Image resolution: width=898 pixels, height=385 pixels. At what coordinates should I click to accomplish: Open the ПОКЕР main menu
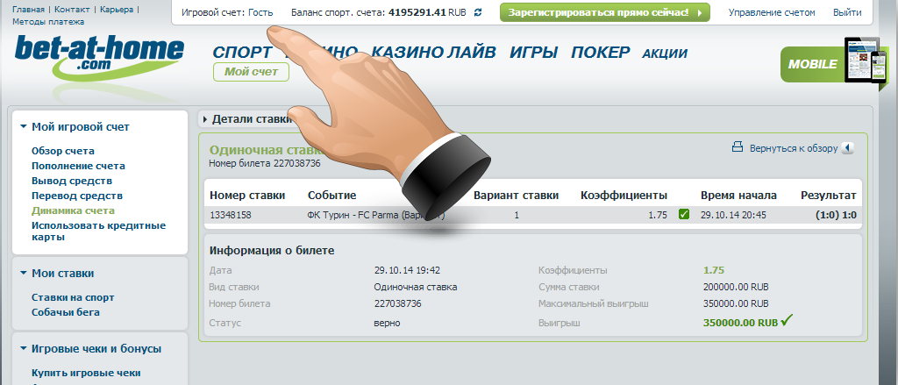coord(600,53)
